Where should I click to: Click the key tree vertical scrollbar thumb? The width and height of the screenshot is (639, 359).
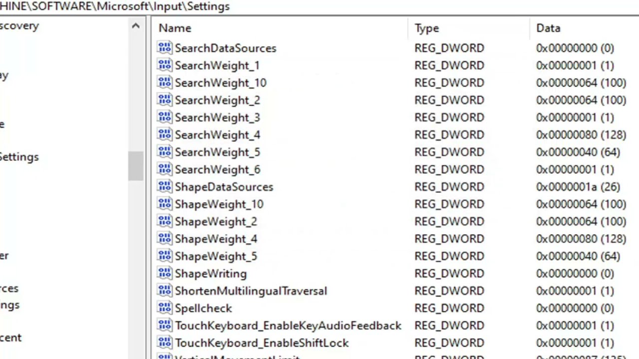(x=136, y=166)
